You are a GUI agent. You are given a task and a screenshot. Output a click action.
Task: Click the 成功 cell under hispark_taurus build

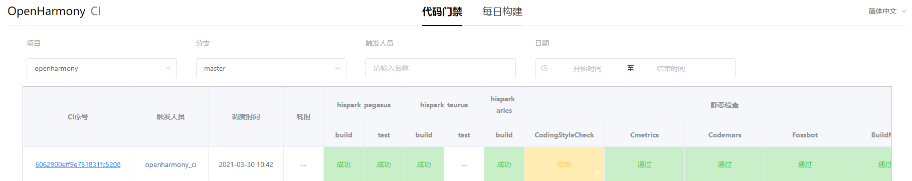coord(424,164)
